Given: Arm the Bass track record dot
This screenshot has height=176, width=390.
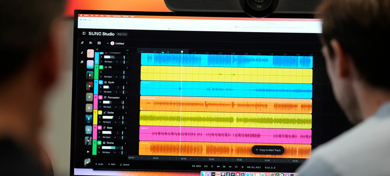Looking at the screenshot, I should pos(100,137).
